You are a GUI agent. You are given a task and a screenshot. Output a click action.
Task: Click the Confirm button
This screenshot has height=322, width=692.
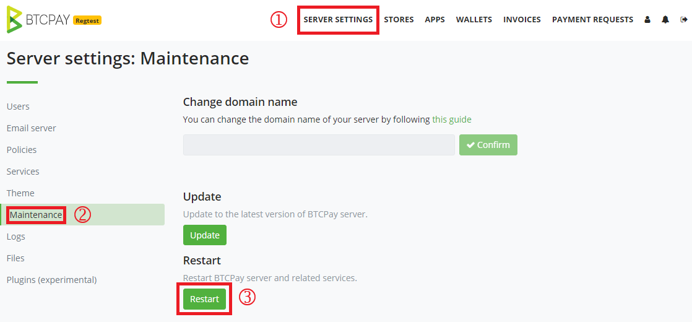(488, 145)
